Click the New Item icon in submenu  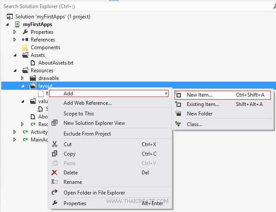178,95
